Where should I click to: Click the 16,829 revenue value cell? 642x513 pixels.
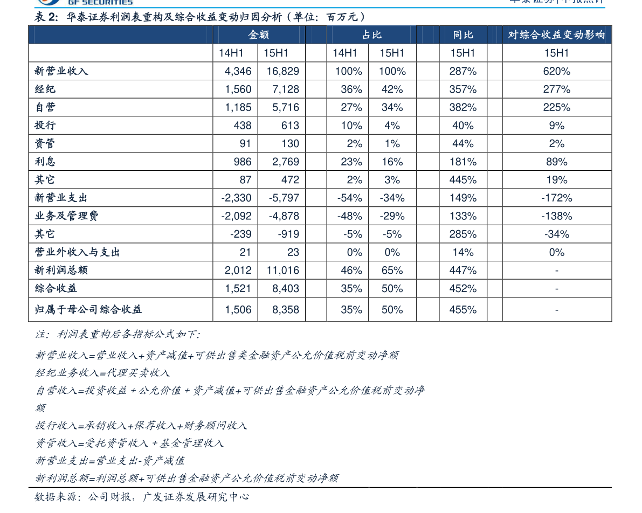point(282,71)
